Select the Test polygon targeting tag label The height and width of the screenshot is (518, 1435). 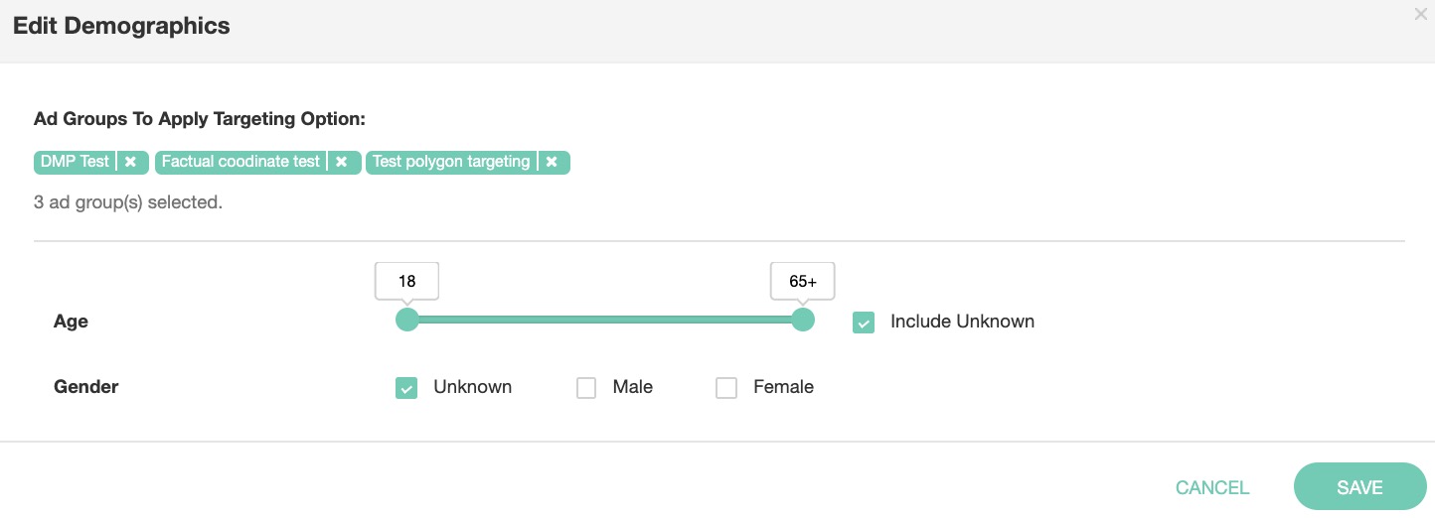pos(451,162)
